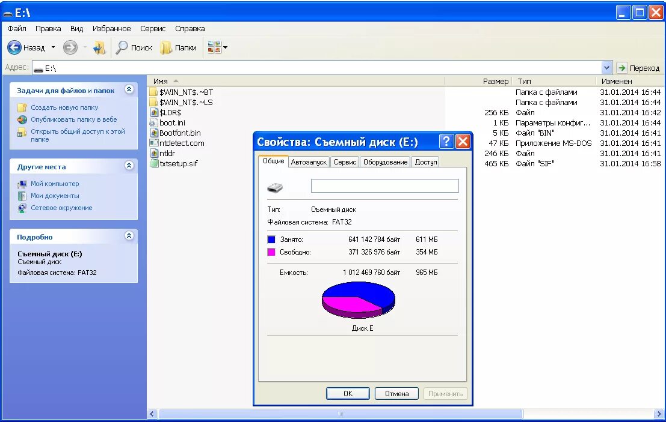
Task: Click the help question mark button
Action: (446, 142)
